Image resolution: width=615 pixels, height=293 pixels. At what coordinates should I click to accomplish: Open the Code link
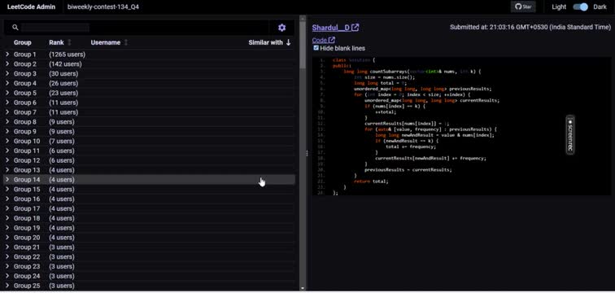click(x=320, y=40)
